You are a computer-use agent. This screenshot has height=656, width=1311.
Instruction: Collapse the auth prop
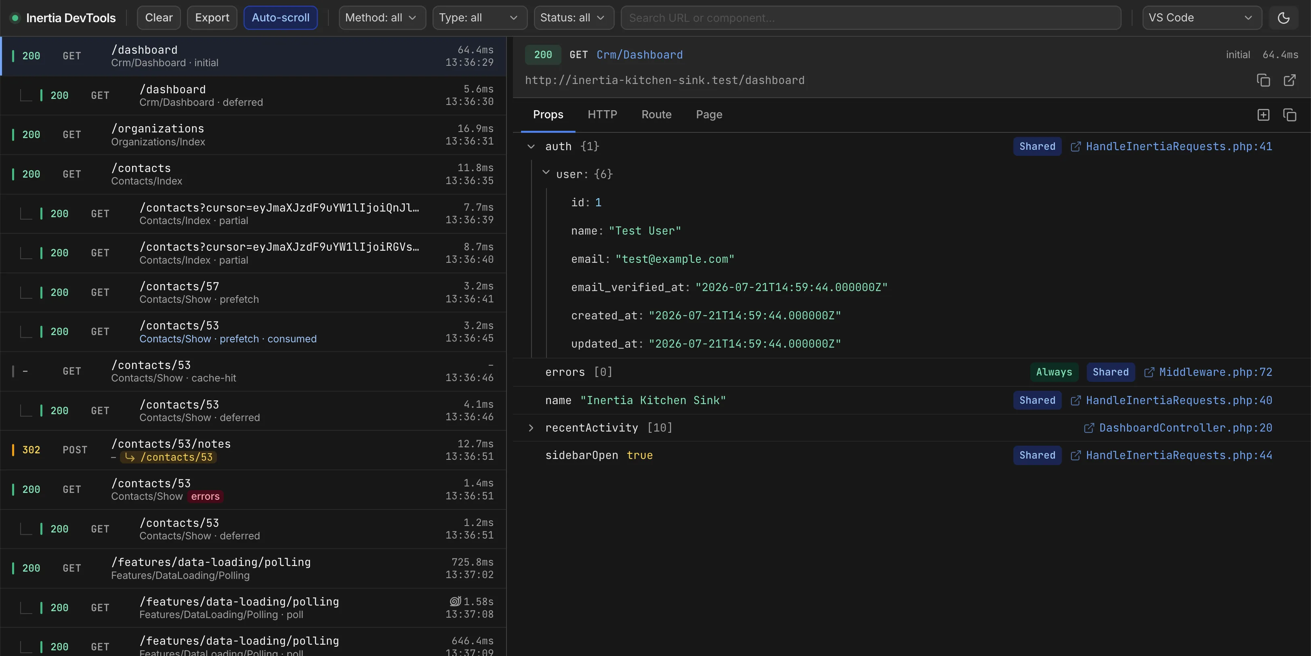point(531,147)
